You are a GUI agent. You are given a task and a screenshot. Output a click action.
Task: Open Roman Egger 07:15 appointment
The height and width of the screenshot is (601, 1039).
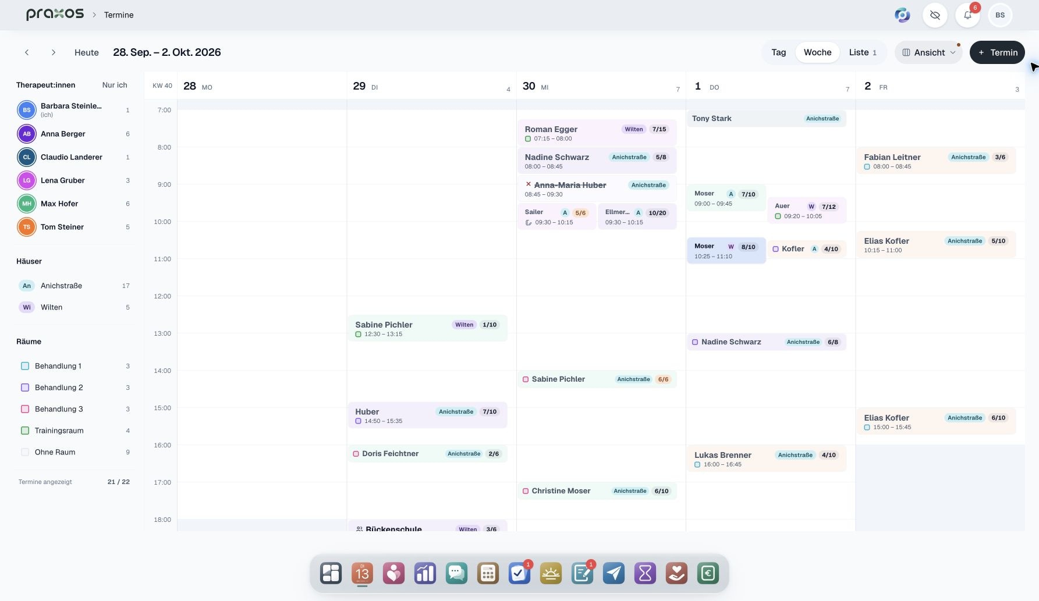pyautogui.click(x=597, y=133)
